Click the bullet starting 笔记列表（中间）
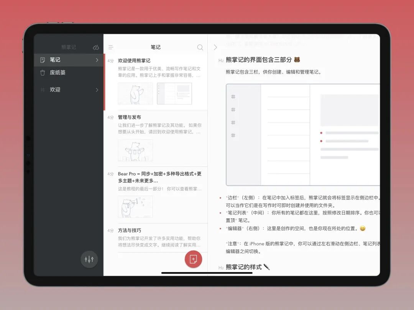The height and width of the screenshot is (310, 414). pos(303,216)
